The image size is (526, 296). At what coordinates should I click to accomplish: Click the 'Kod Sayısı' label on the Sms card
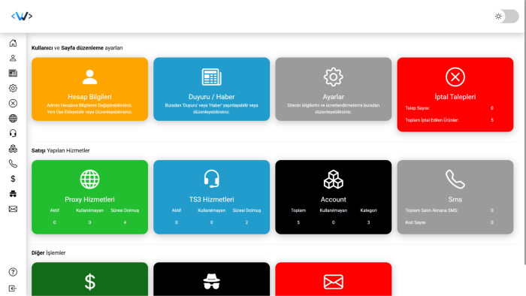416,222
